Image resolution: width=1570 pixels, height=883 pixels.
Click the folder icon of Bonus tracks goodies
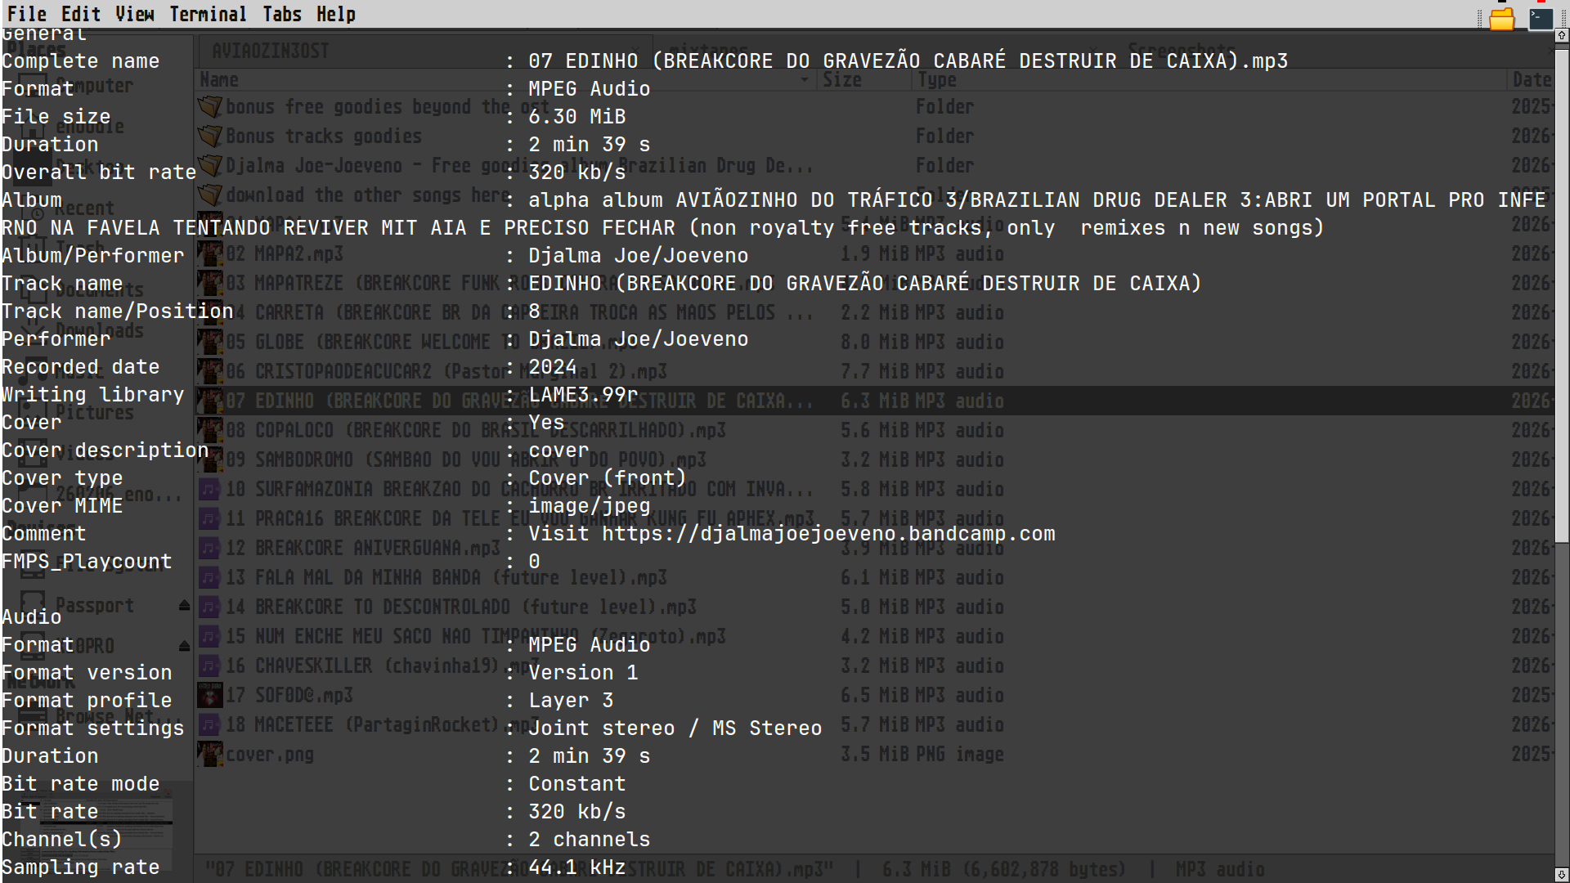(x=209, y=136)
